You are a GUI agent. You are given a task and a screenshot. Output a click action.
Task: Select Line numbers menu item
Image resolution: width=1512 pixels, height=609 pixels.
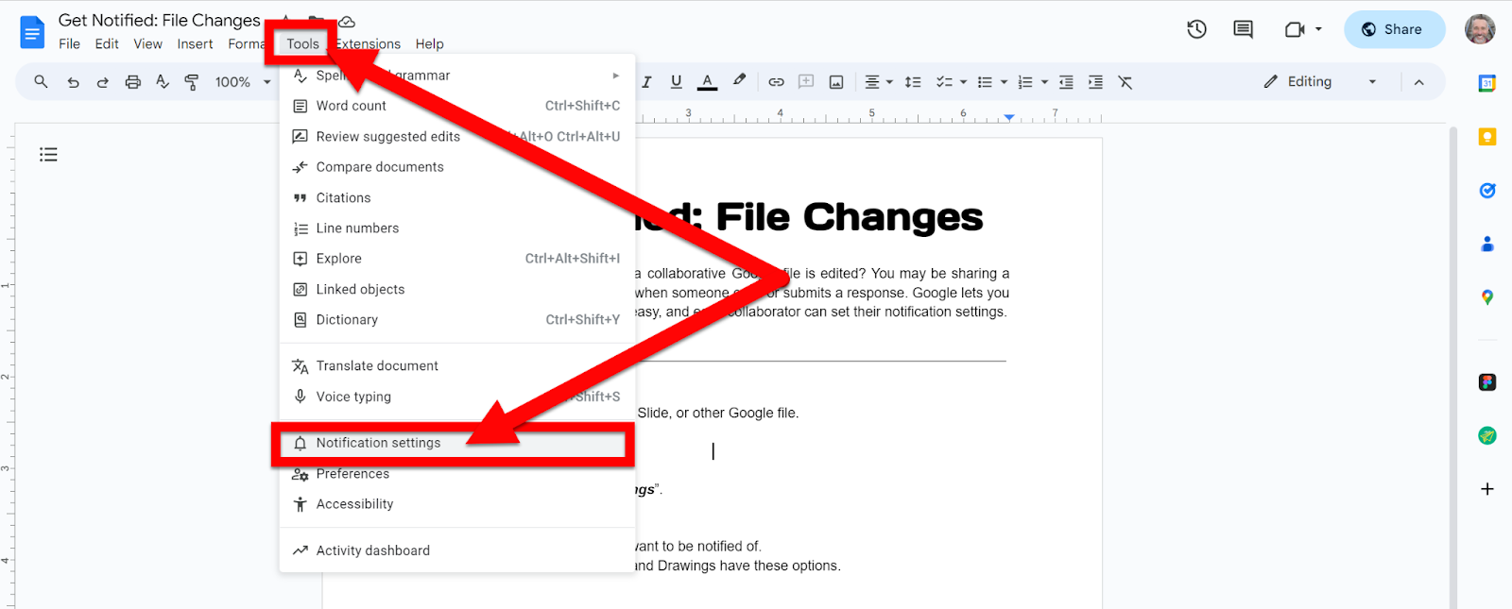457,228
